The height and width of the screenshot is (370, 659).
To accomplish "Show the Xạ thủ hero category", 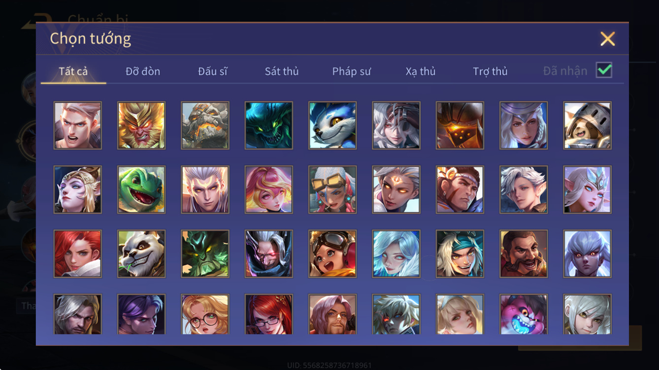I will (x=421, y=71).
